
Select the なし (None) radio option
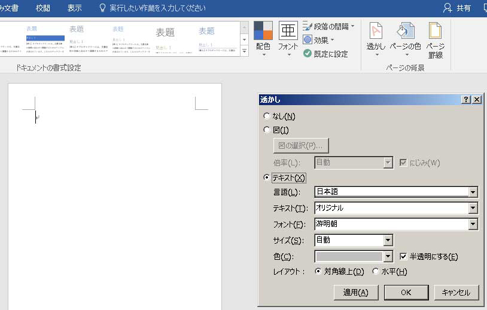267,116
